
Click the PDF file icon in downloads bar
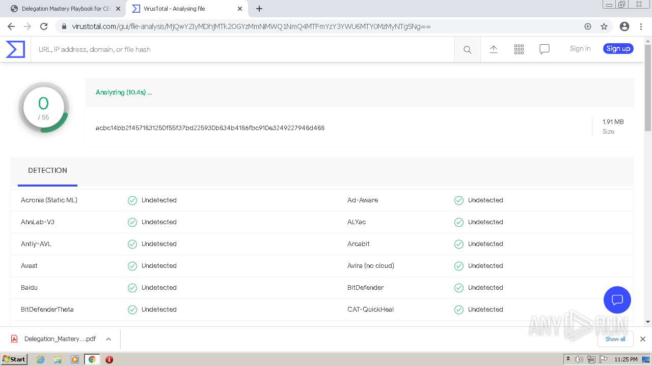14,339
